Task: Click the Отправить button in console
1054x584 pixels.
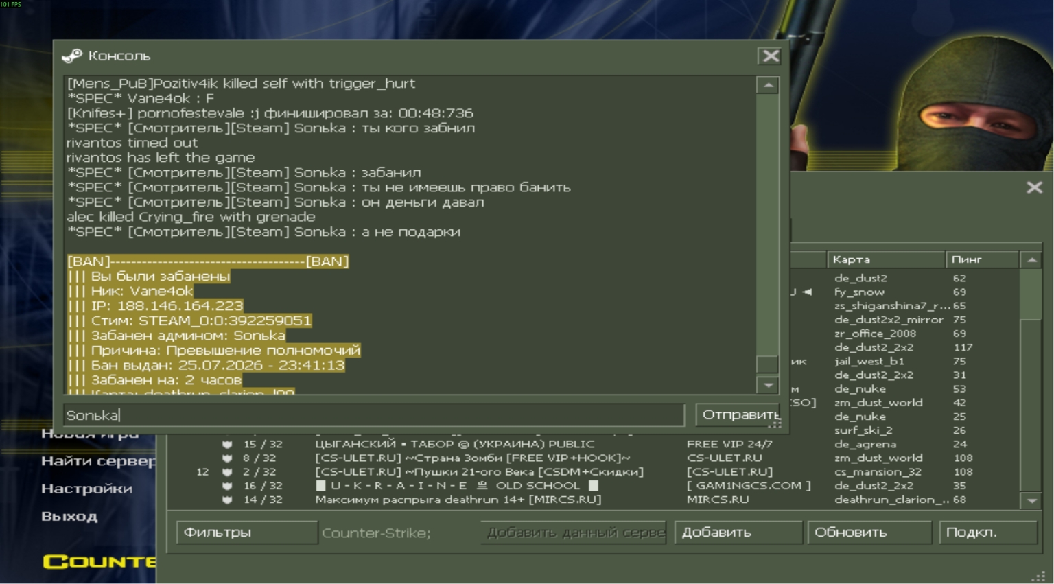Action: 739,414
